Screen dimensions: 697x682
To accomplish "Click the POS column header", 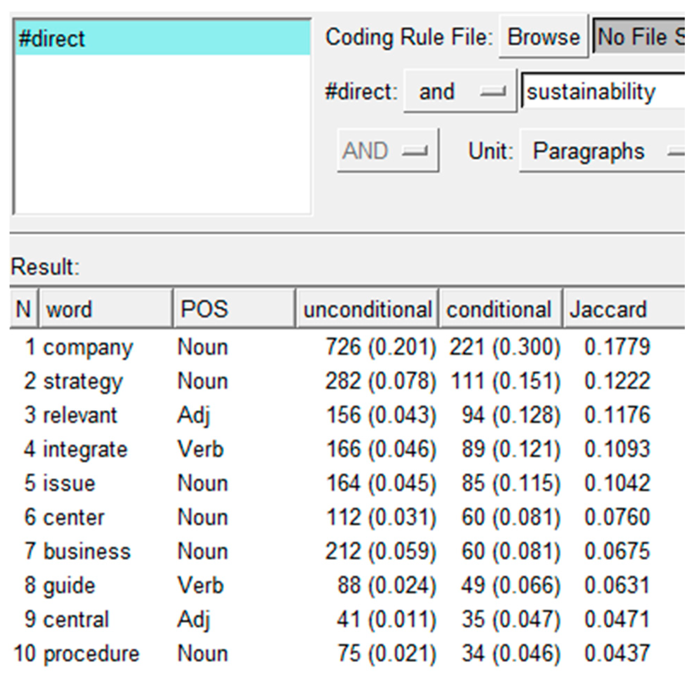I will [x=234, y=309].
